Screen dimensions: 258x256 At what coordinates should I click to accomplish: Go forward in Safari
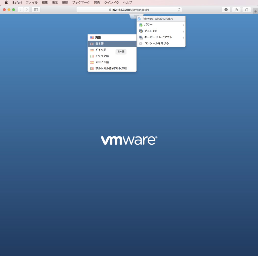point(27,10)
